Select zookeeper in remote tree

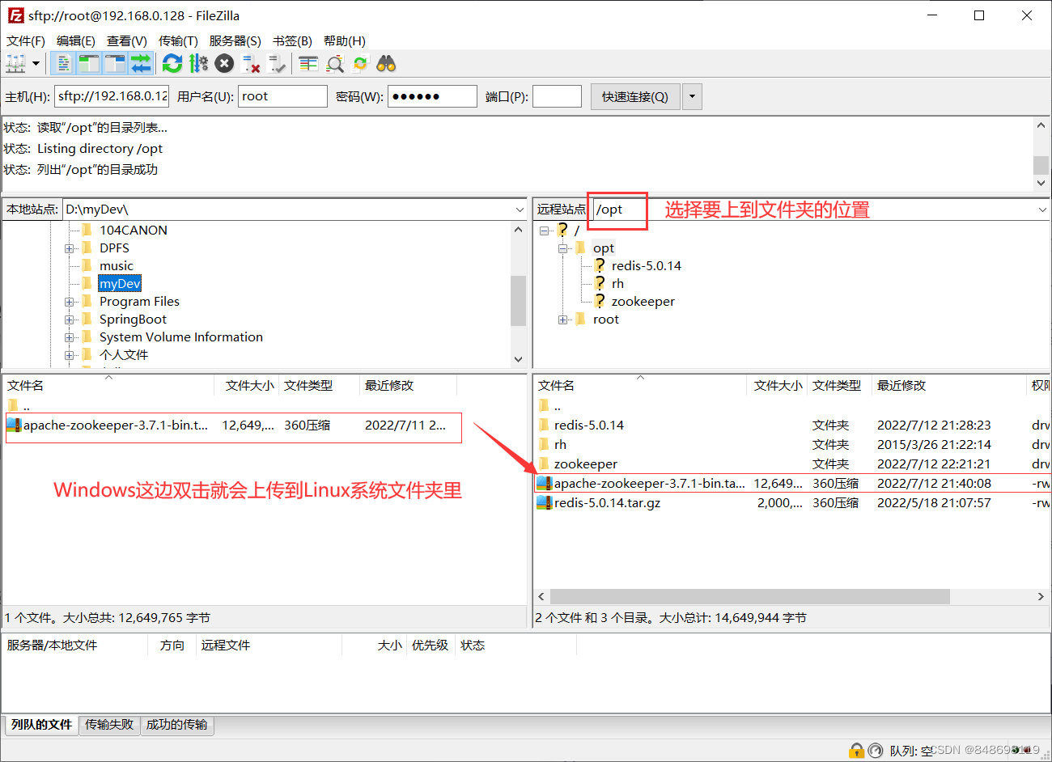[643, 301]
